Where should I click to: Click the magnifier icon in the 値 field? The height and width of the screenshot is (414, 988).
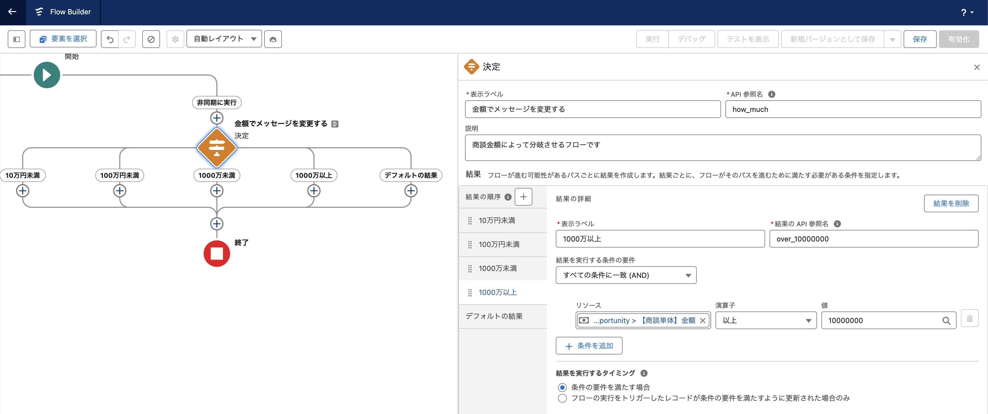tap(947, 321)
